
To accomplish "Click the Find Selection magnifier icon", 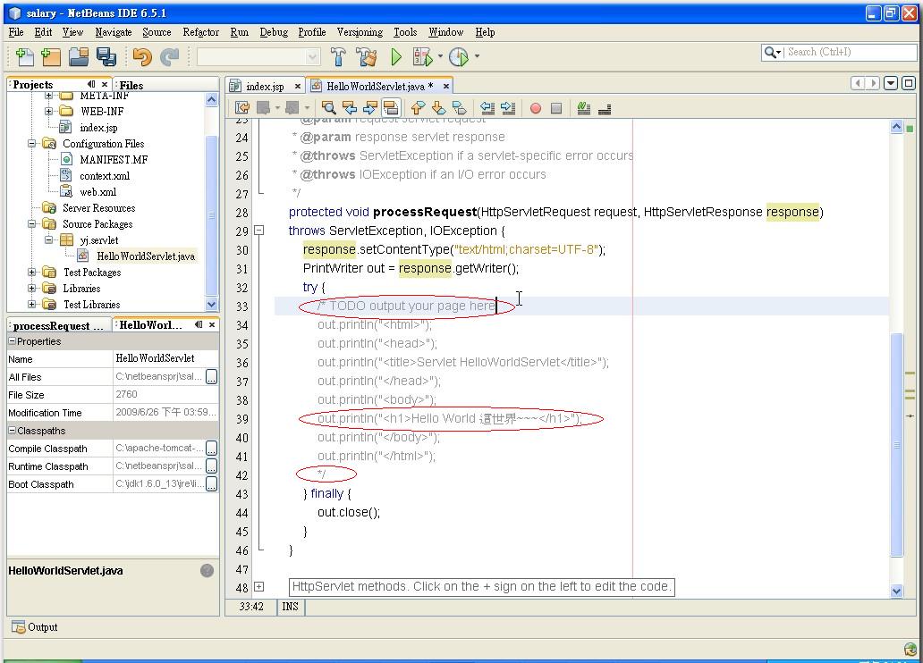I will pyautogui.click(x=328, y=107).
